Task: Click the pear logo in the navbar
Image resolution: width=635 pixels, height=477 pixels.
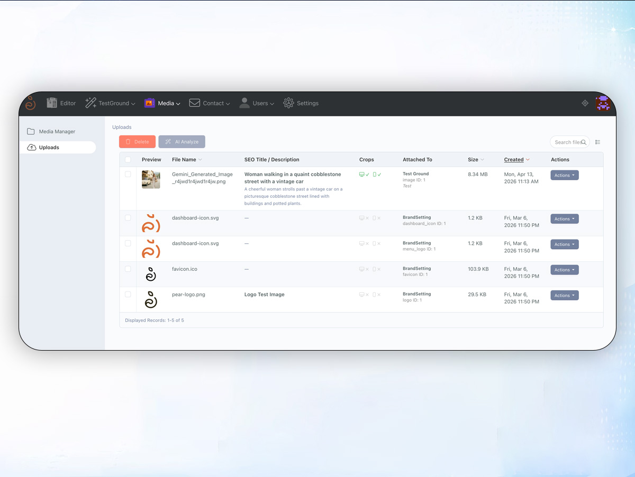Action: tap(30, 103)
